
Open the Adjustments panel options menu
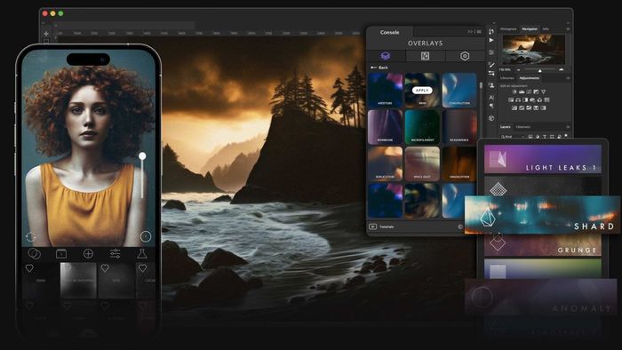(568, 78)
